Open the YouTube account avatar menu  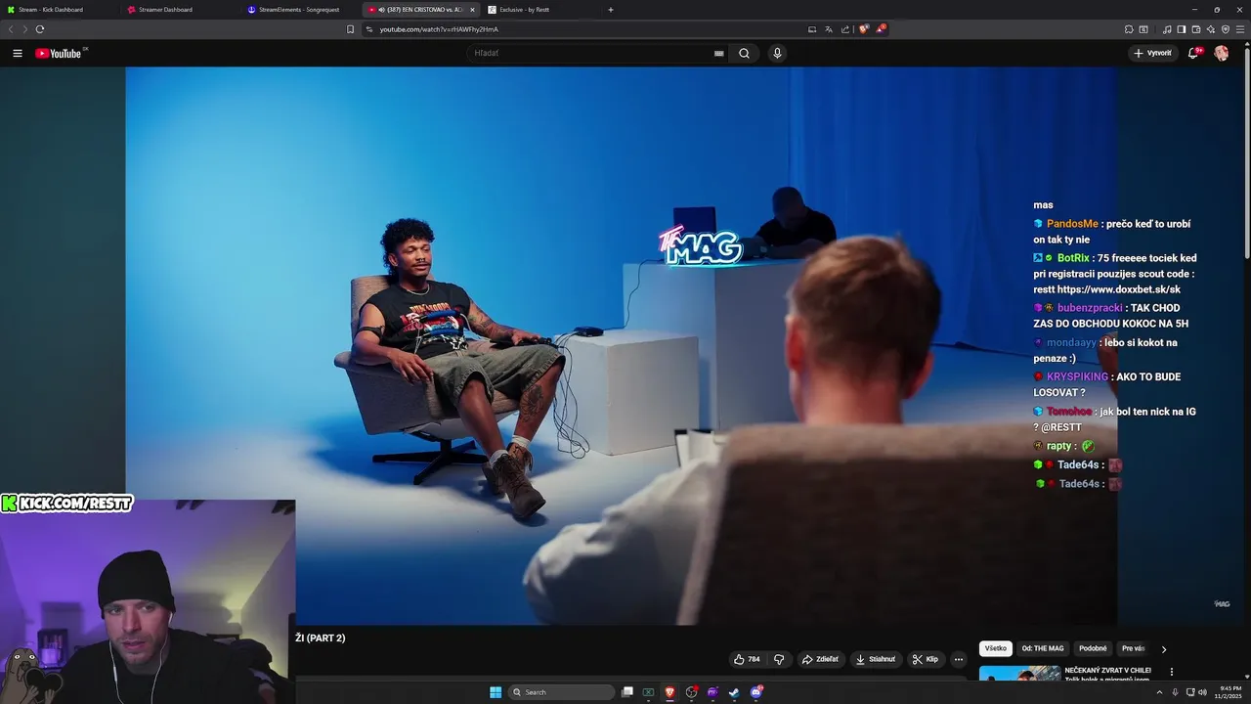point(1222,53)
